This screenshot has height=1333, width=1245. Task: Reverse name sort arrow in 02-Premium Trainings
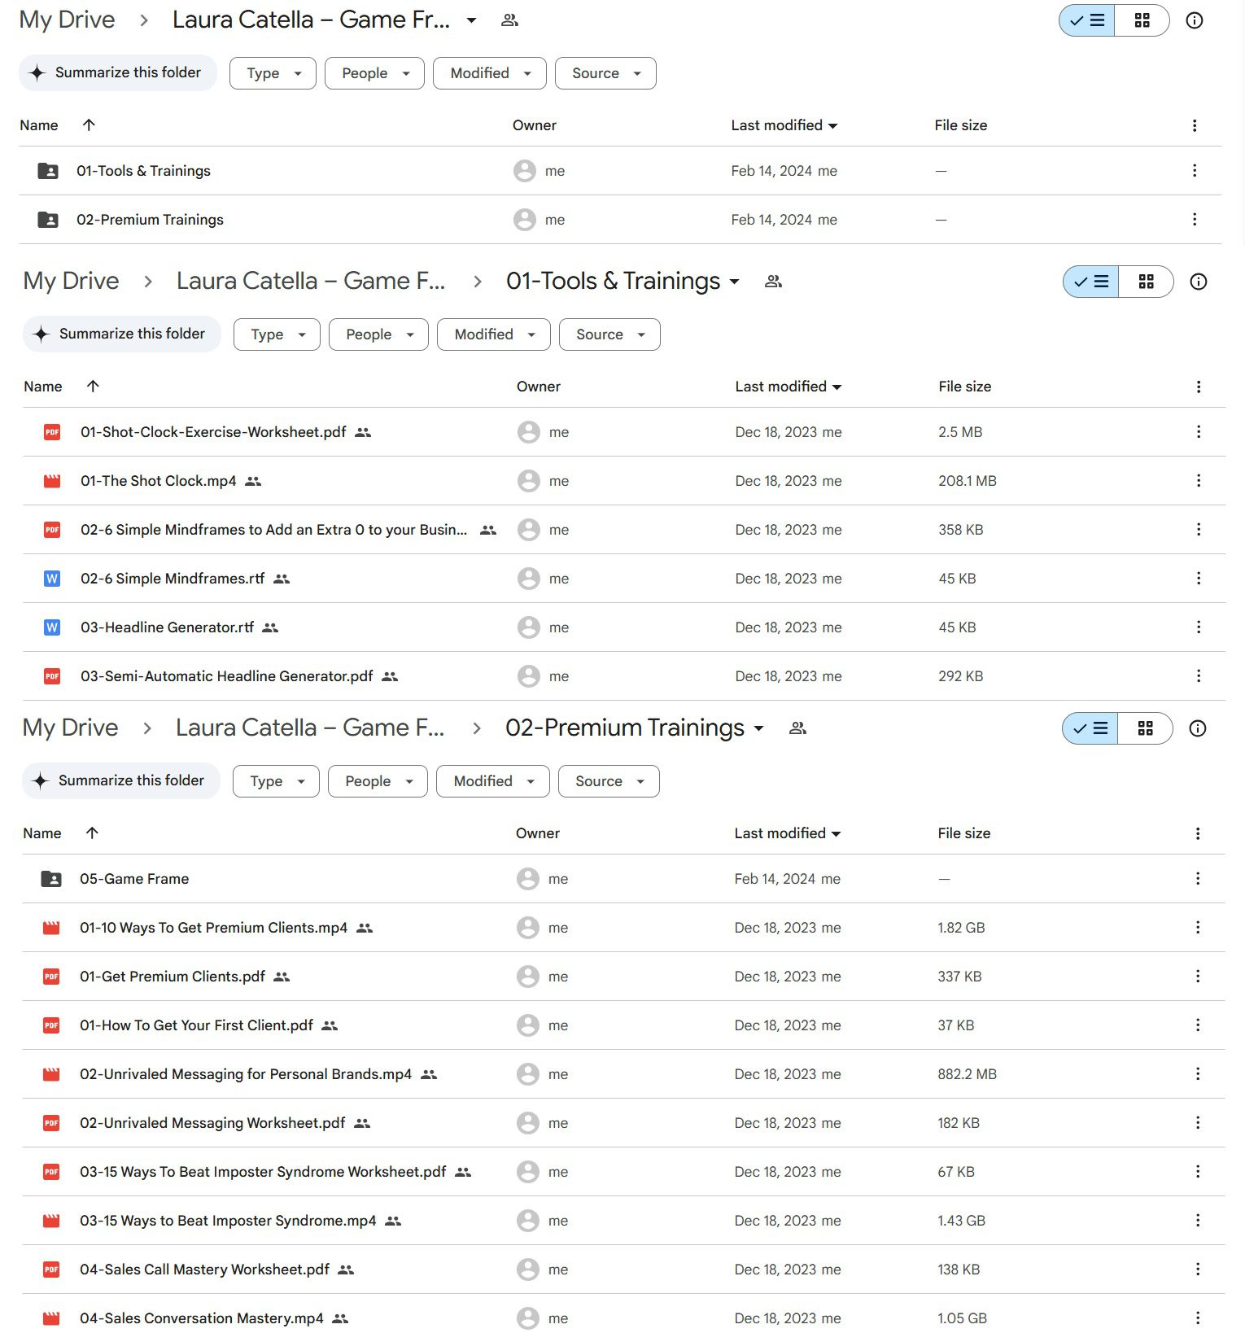[92, 833]
